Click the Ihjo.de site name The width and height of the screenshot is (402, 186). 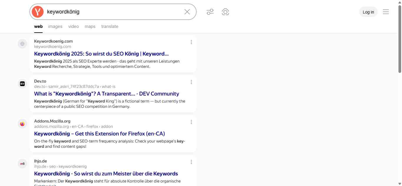[x=40, y=161]
